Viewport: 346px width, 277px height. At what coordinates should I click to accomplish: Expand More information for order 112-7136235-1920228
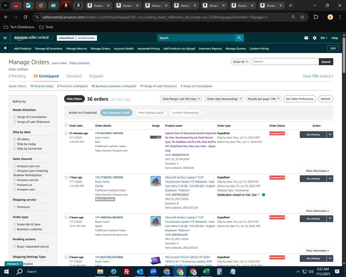(x=317, y=211)
